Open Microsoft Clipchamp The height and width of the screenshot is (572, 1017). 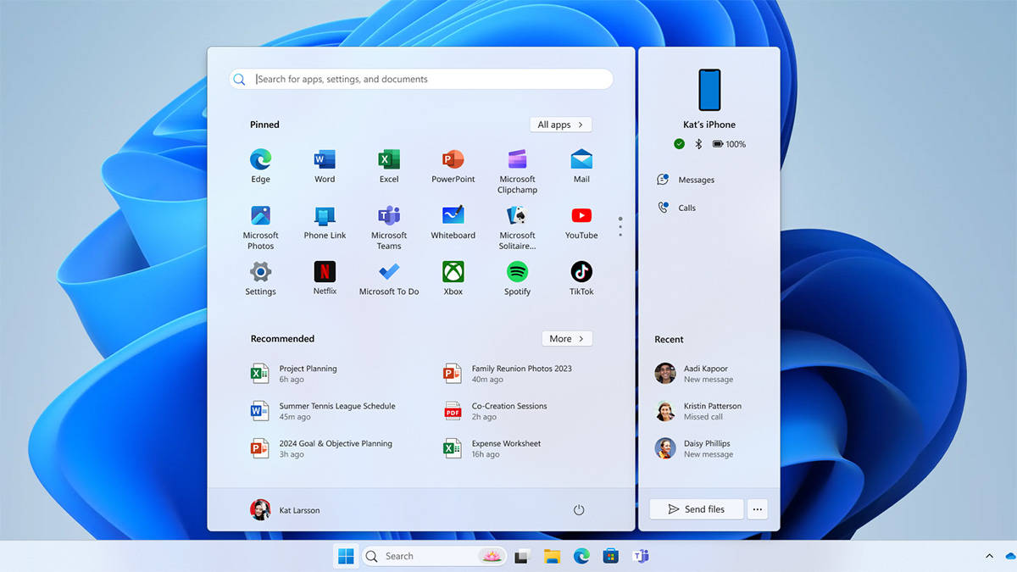517,170
